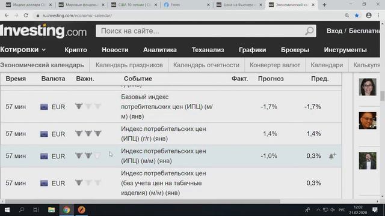The image size is (385, 216).
Task: Click Chrome icon in taskbar
Action: tap(66, 210)
